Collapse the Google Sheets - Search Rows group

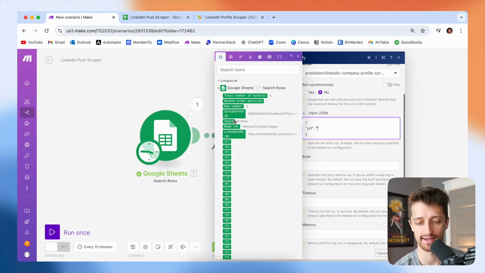point(219,88)
